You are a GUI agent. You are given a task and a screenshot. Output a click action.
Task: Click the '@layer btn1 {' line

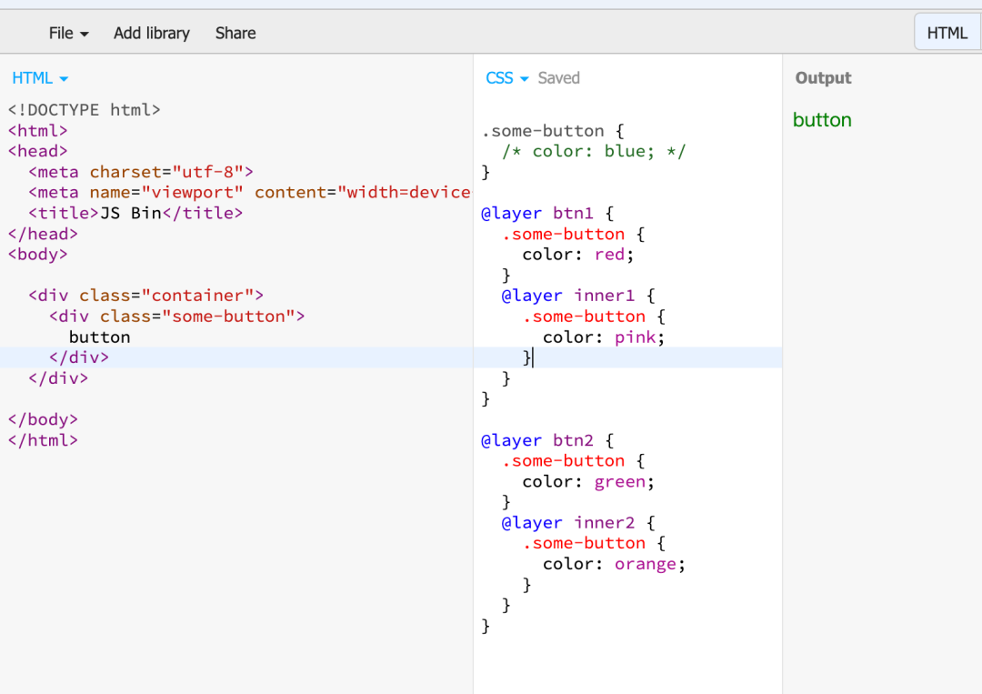coord(547,213)
